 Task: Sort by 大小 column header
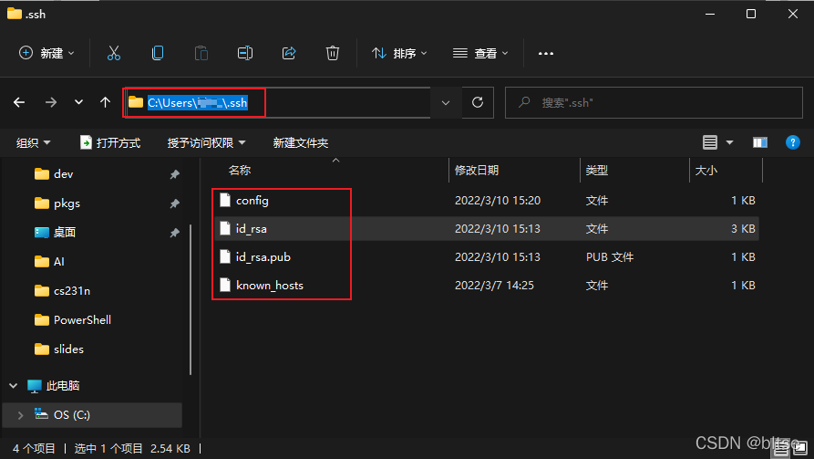coord(706,170)
